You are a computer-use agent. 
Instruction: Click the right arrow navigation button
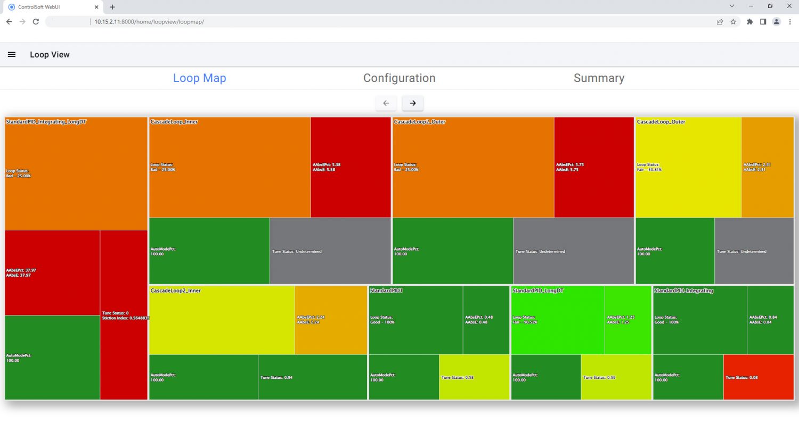pos(413,103)
